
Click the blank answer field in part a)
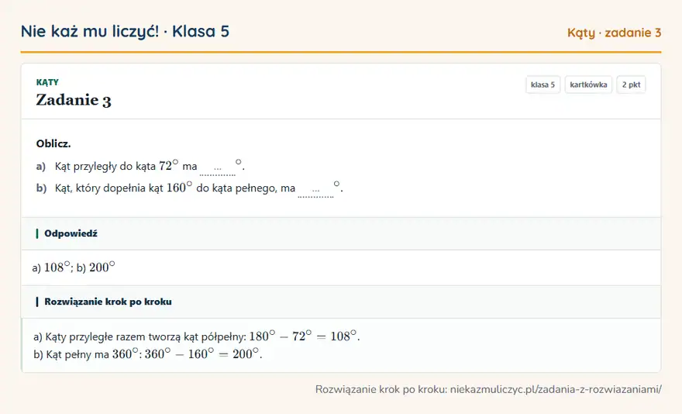point(218,168)
